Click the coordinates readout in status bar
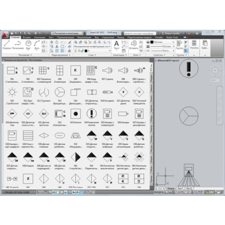The width and height of the screenshot is (225, 225). click(16, 192)
